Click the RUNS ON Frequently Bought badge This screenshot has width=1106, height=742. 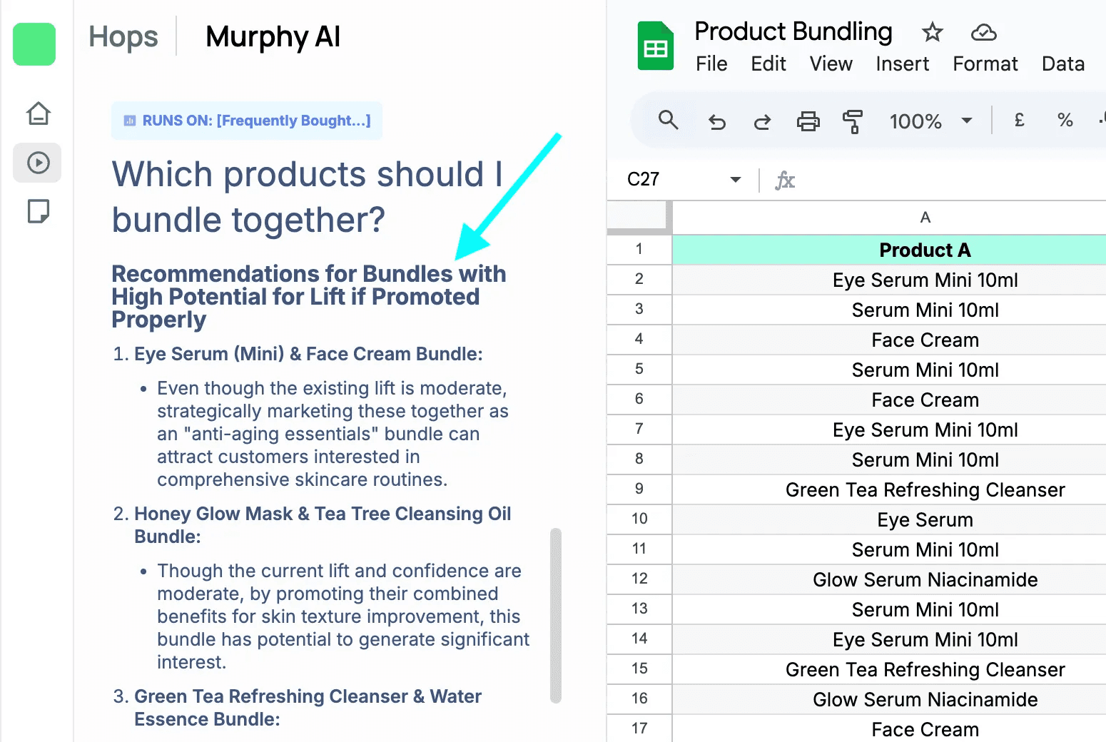pos(247,121)
